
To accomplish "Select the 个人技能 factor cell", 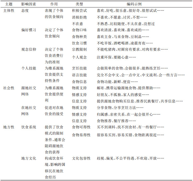I will coord(28,68).
